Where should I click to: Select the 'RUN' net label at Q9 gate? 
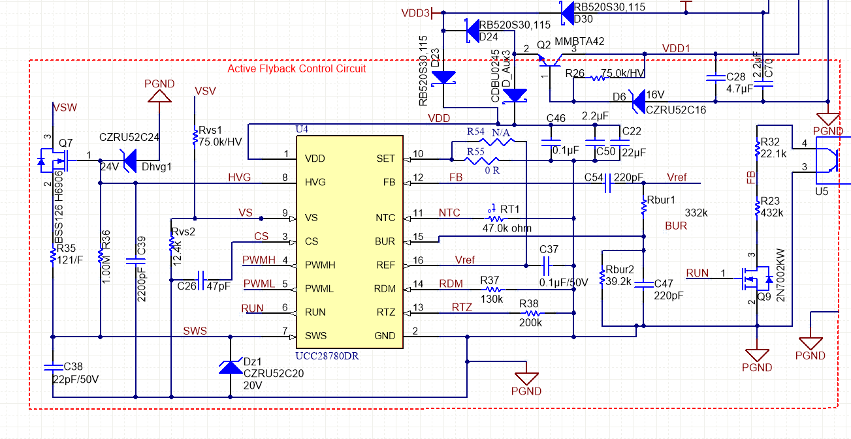click(697, 273)
